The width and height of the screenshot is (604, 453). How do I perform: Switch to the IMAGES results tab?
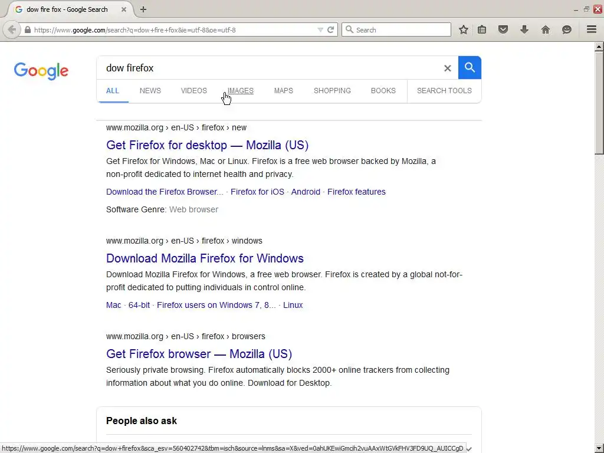coord(241,90)
